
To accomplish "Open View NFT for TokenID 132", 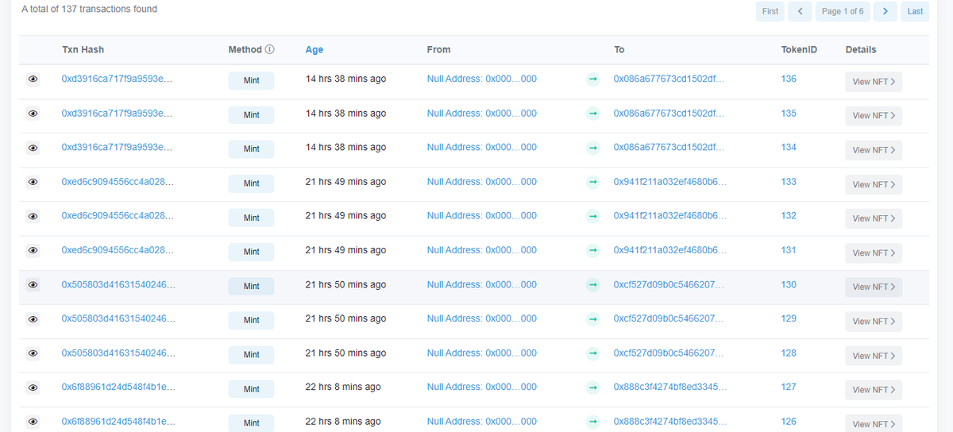I will [874, 218].
